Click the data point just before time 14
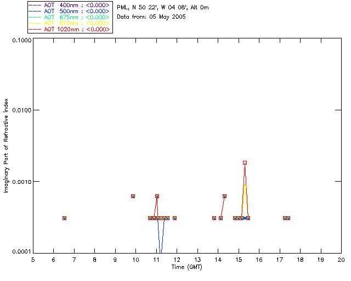The width and height of the screenshot is (351, 281). point(214,218)
